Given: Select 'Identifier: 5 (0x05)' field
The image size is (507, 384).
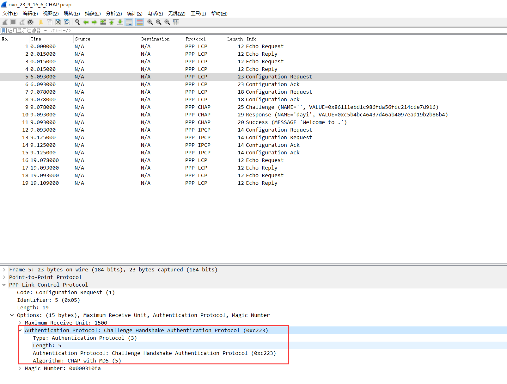Looking at the screenshot, I should [49, 300].
